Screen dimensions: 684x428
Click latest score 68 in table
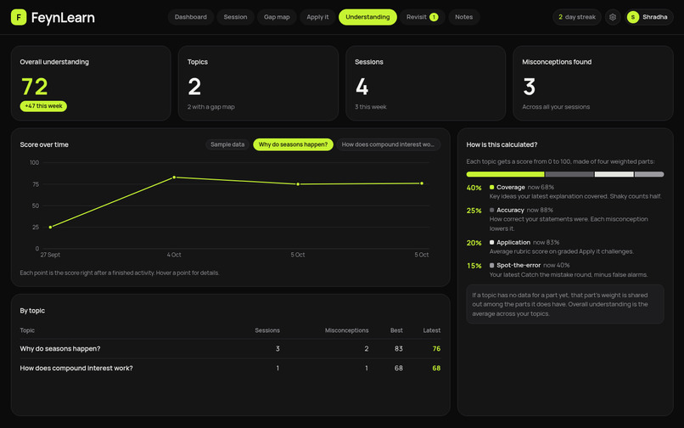tap(436, 369)
